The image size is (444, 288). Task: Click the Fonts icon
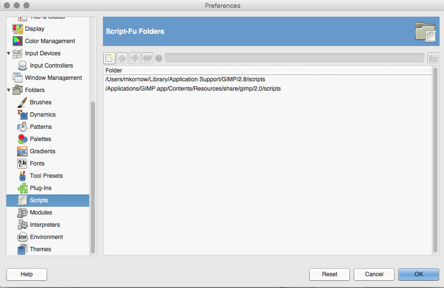pyautogui.click(x=23, y=164)
